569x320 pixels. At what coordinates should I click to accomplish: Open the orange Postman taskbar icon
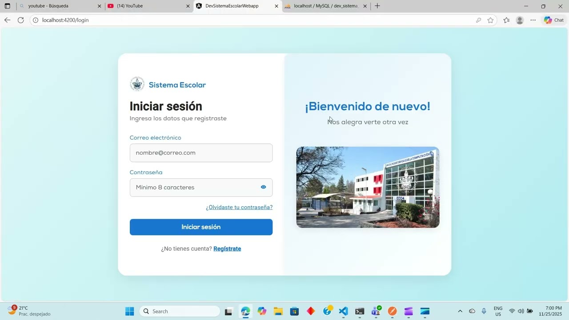[392, 311]
